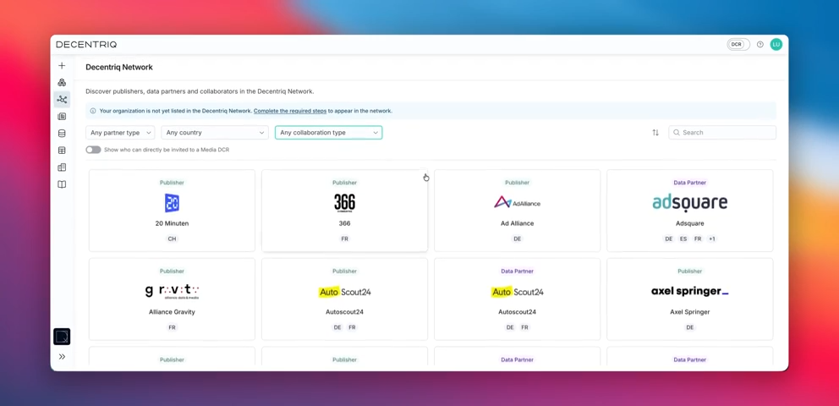Open the Any country dropdown
The height and width of the screenshot is (406, 839).
pos(215,133)
